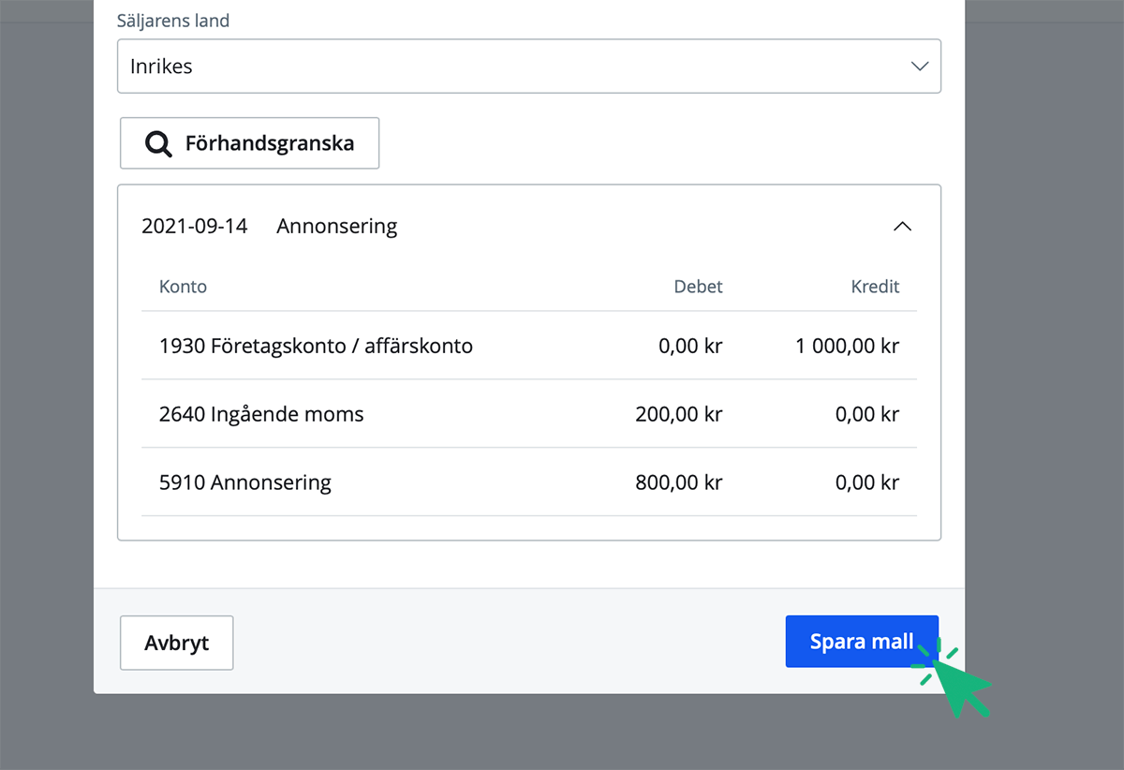Cancel with the Avbryt button

[x=176, y=643]
